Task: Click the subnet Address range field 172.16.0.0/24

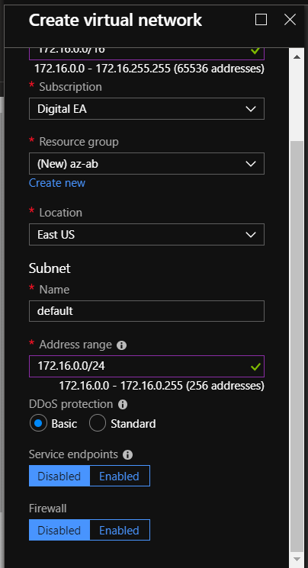Action: pos(146,366)
